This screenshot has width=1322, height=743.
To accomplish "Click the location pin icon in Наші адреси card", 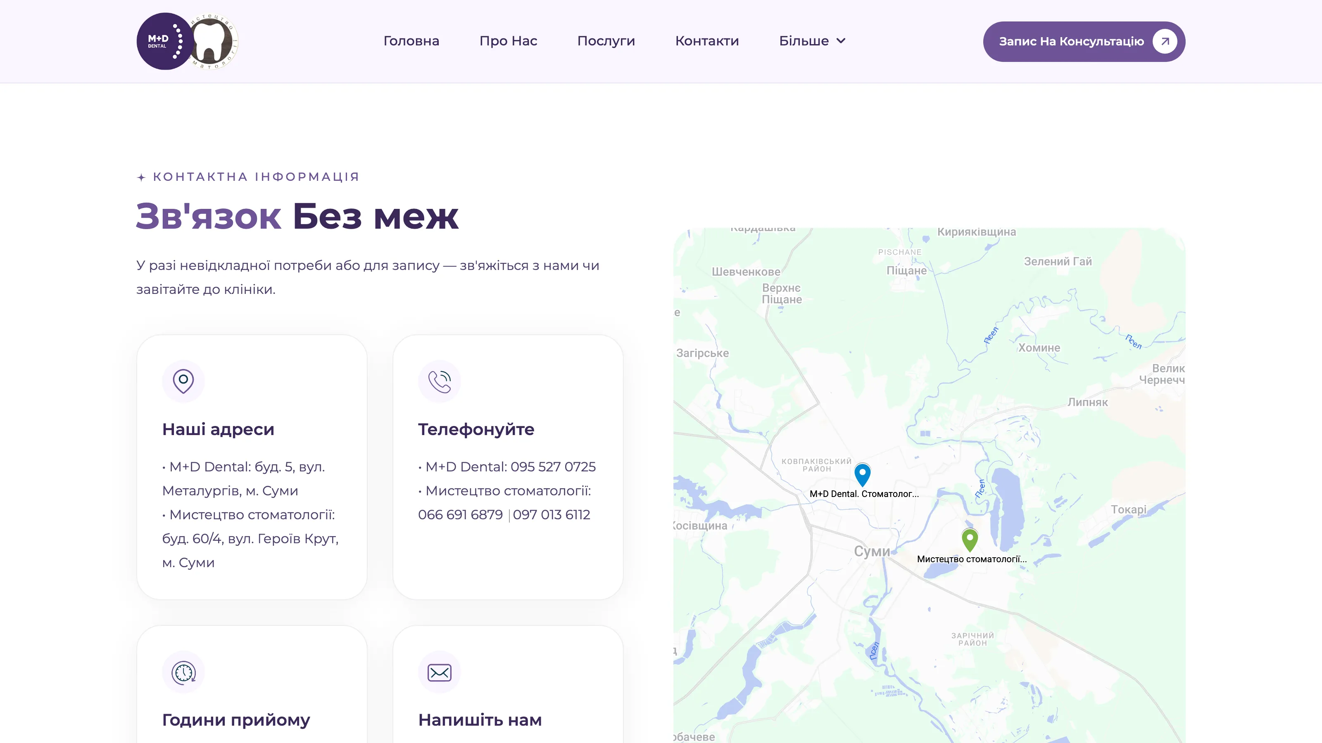I will click(183, 381).
